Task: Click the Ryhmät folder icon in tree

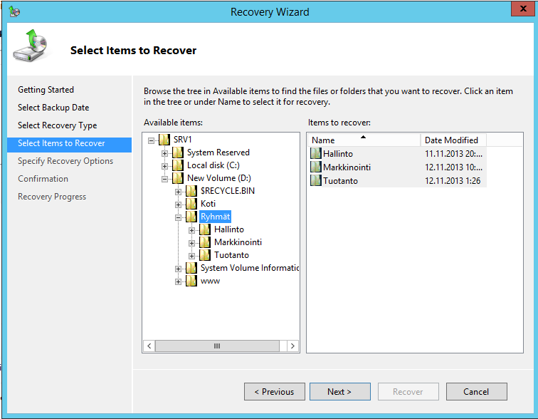Action: pos(191,217)
